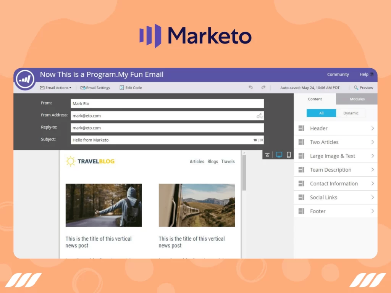The width and height of the screenshot is (391, 293).
Task: Expand the Team Description chevron
Action: (x=373, y=170)
